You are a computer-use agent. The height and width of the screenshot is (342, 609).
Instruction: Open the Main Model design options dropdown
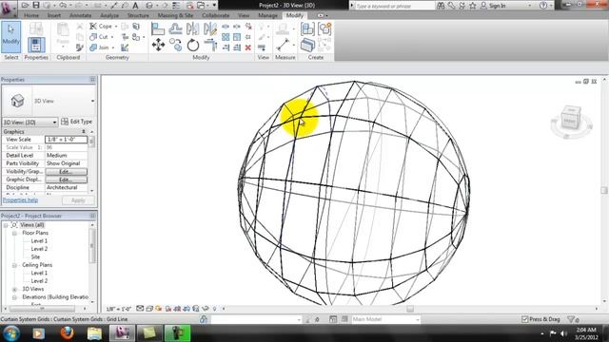(x=418, y=319)
